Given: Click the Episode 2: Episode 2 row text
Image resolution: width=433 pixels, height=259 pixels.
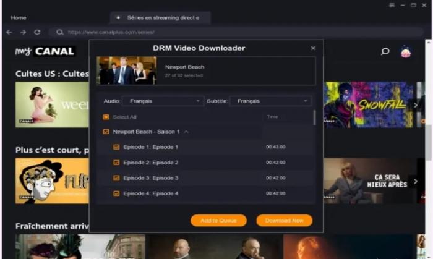Looking at the screenshot, I should click(x=150, y=163).
